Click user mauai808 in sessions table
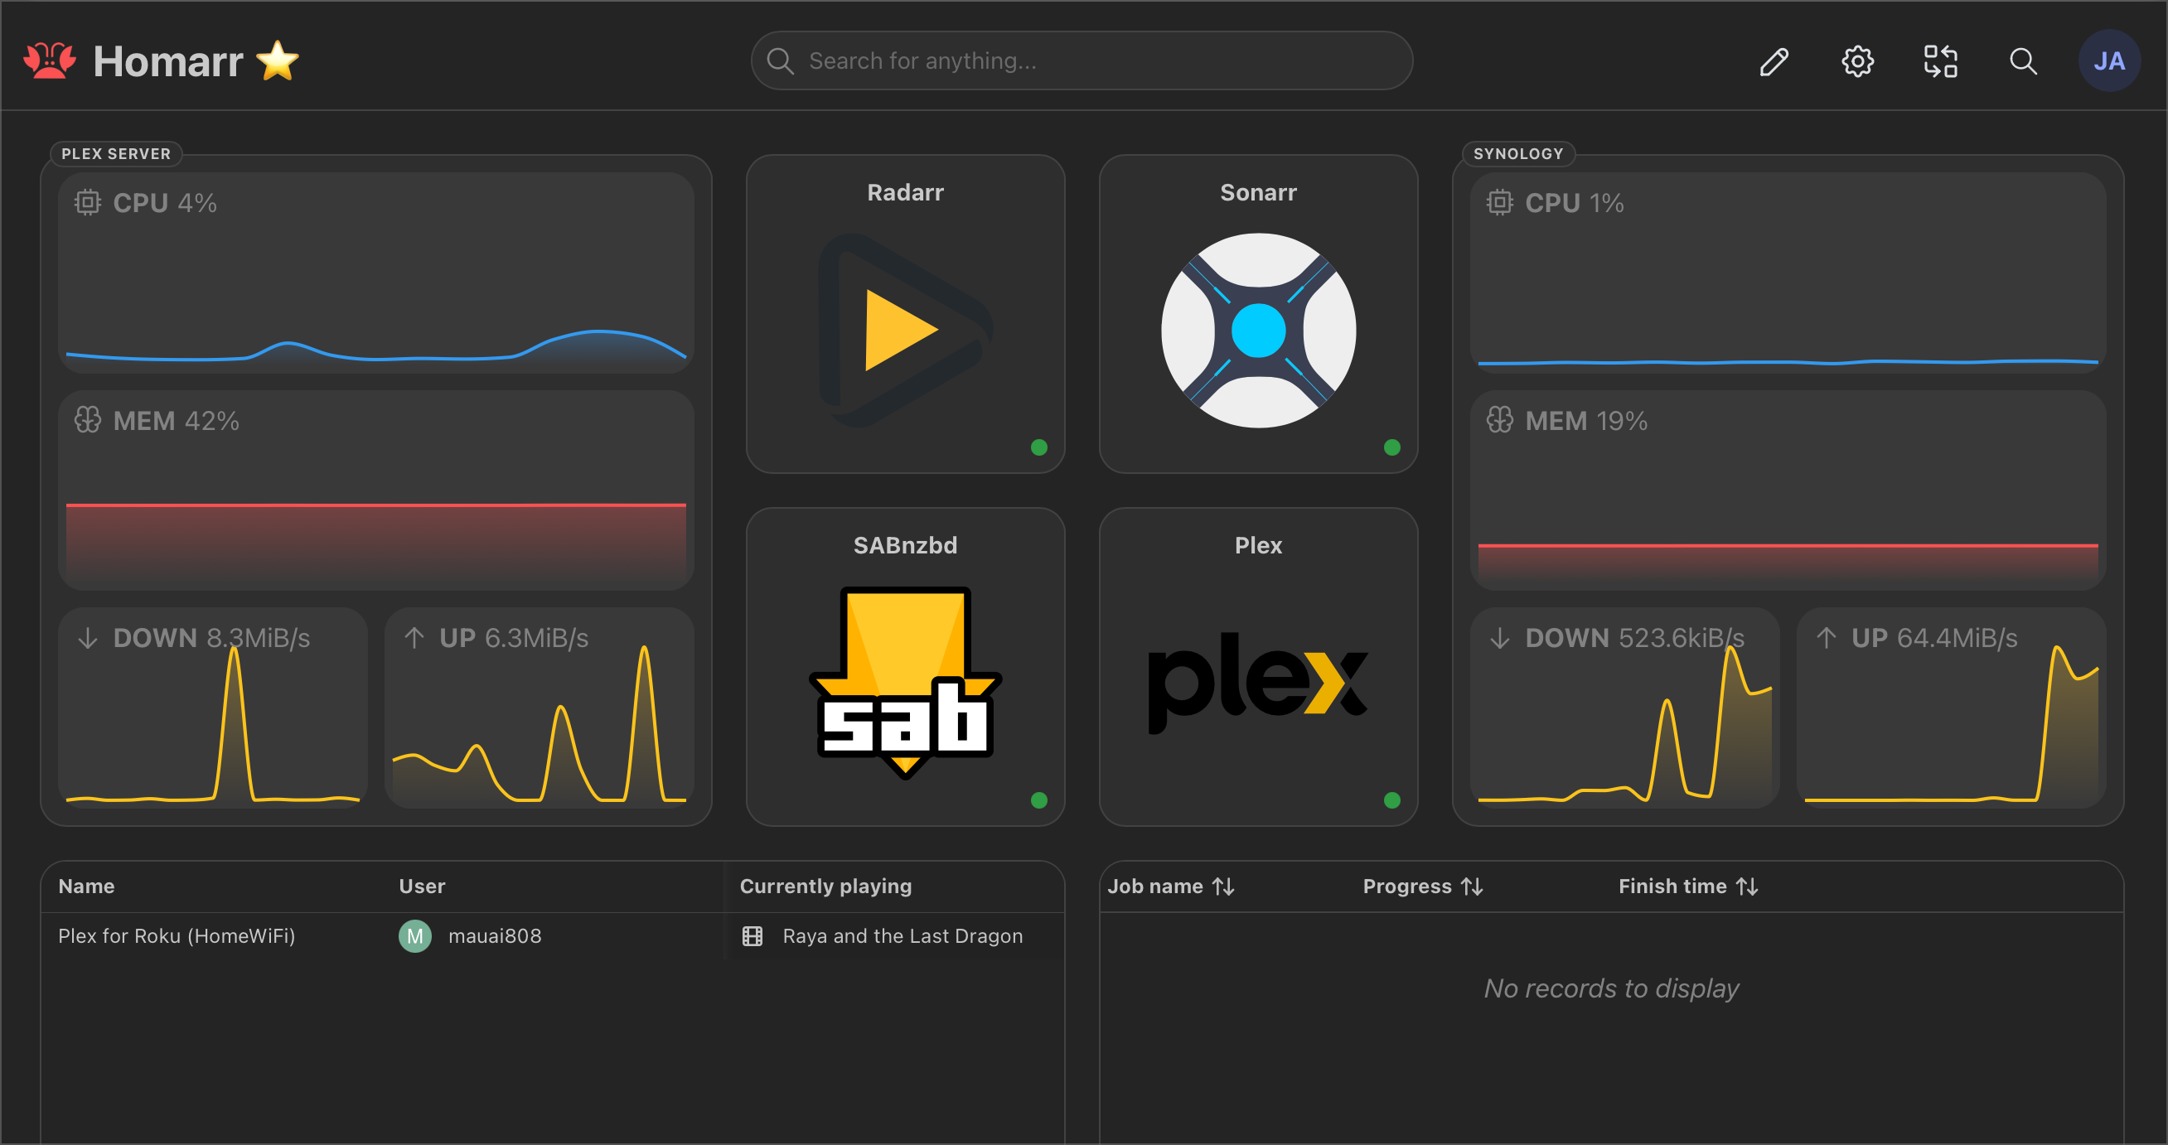This screenshot has width=2168, height=1145. (494, 935)
